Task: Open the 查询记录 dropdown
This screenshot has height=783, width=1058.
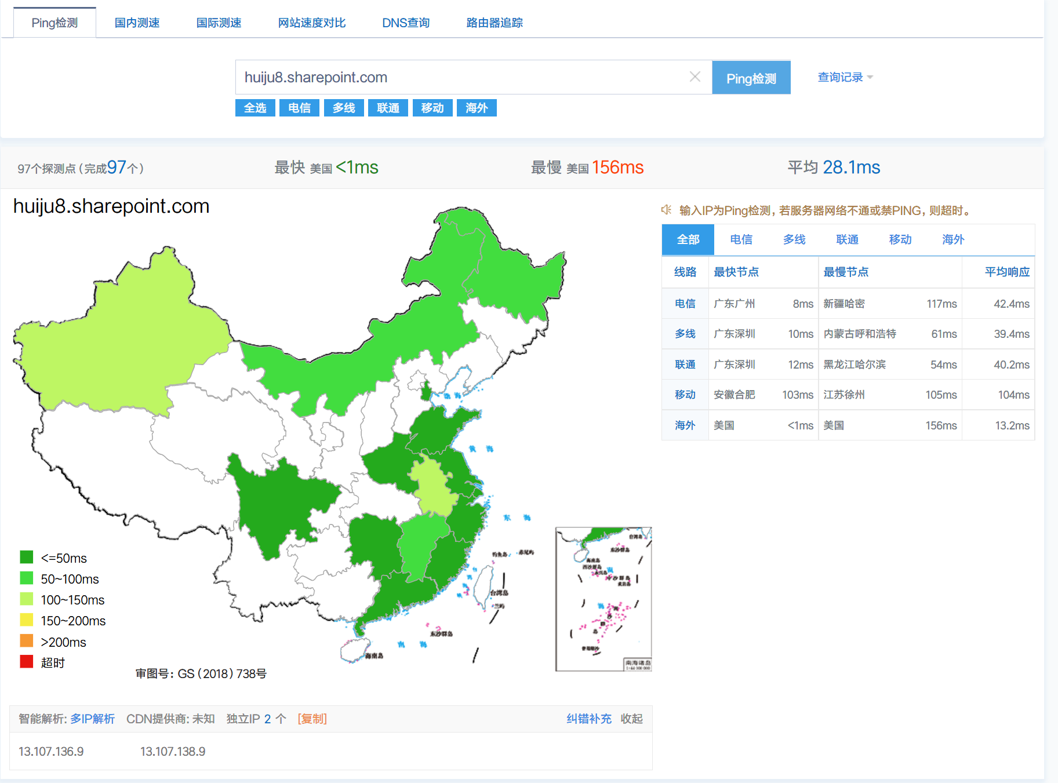Action: tap(845, 77)
